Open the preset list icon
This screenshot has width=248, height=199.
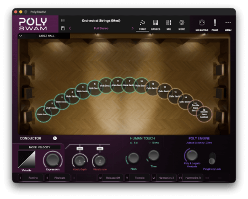click(x=63, y=20)
